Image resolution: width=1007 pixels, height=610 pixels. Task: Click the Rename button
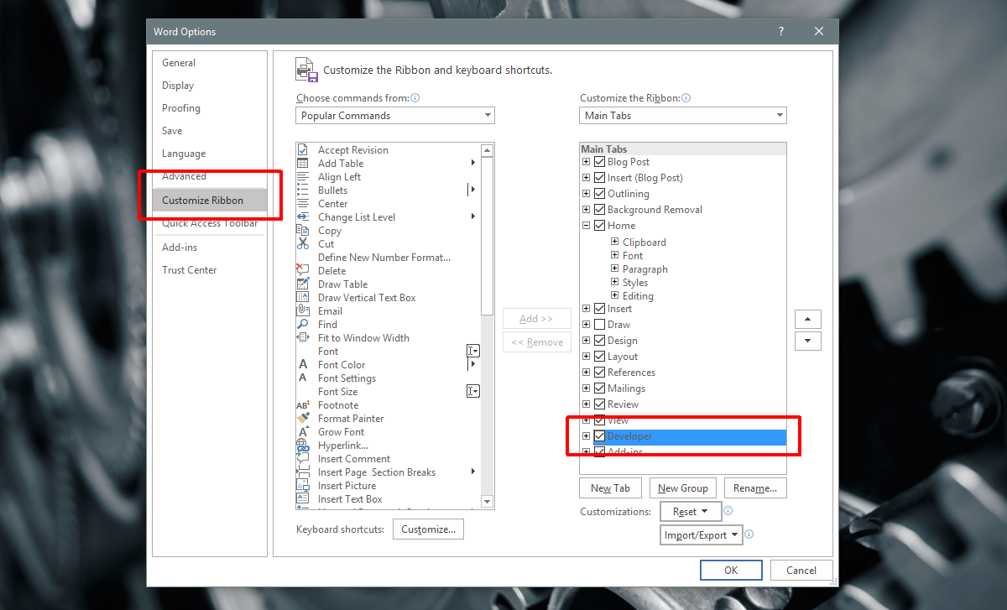(755, 488)
